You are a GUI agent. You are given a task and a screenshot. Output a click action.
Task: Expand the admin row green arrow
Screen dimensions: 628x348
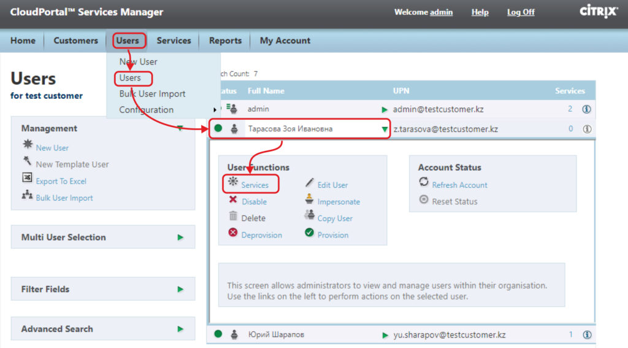tap(385, 109)
